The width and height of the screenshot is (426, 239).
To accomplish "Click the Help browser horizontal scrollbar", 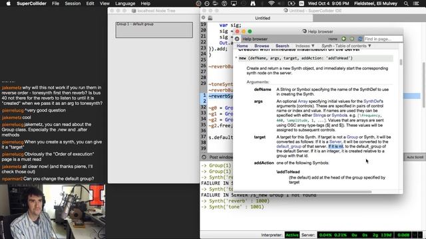I will 302,192.
